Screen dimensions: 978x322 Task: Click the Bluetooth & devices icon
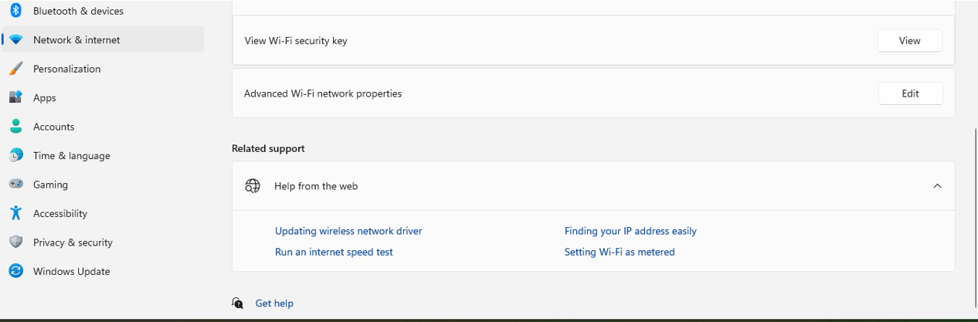[x=15, y=11]
